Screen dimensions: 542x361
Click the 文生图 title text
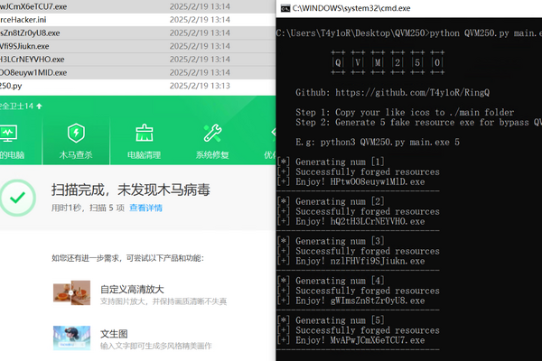click(114, 334)
